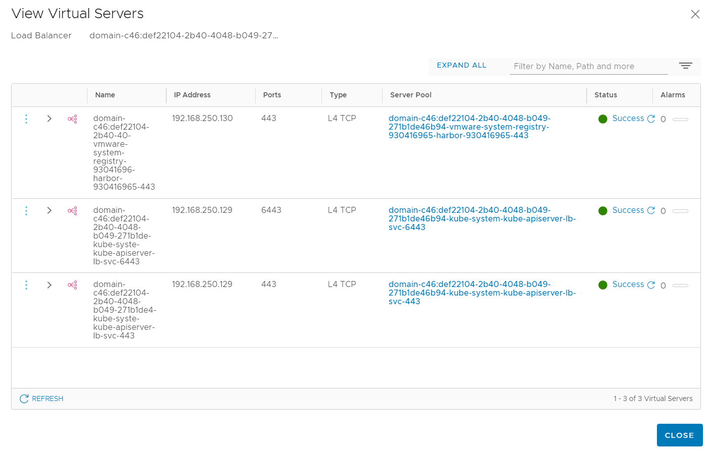Click virtual server icon in harbor row
Image resolution: width=710 pixels, height=453 pixels.
coord(72,119)
